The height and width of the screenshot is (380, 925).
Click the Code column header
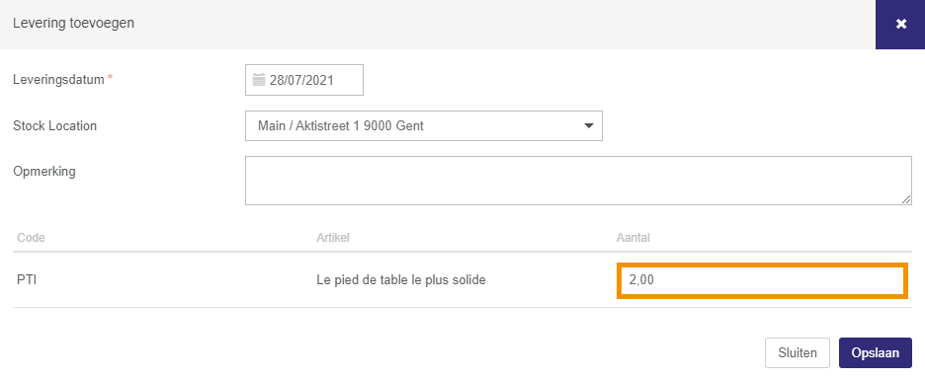tap(32, 238)
